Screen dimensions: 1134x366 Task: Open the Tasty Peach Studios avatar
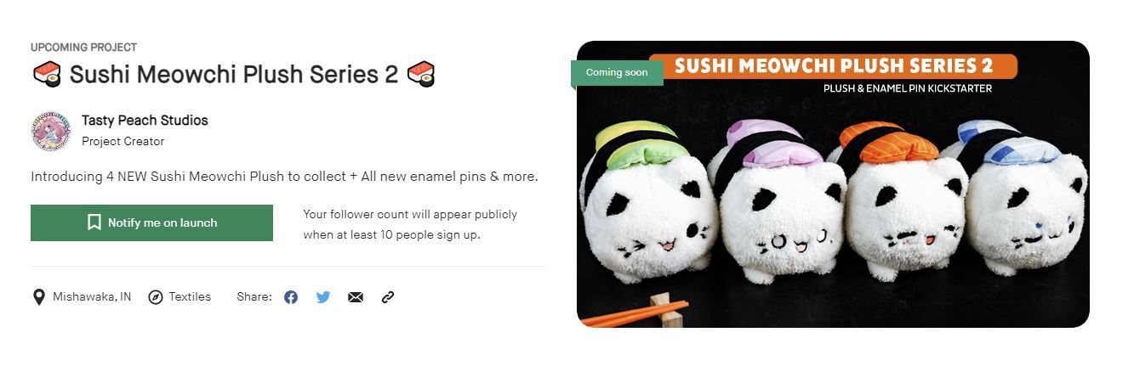click(x=51, y=132)
